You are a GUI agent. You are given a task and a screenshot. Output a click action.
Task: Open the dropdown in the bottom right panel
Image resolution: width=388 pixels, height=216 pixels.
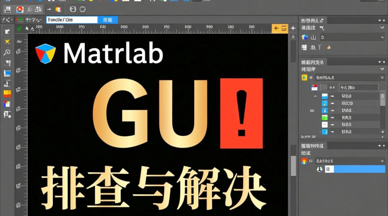[350, 161]
